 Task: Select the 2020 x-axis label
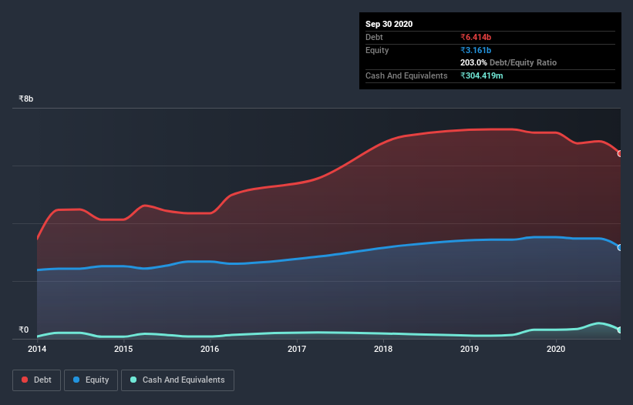[x=555, y=349]
